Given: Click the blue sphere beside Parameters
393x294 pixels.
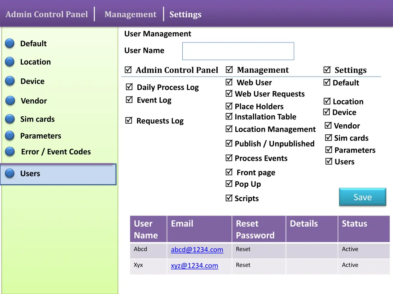Looking at the screenshot, I should coord(10,136).
